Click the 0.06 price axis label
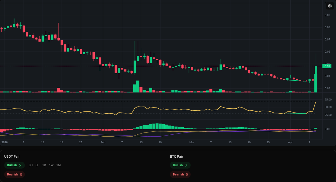This screenshot has height=182, width=336. [327, 52]
